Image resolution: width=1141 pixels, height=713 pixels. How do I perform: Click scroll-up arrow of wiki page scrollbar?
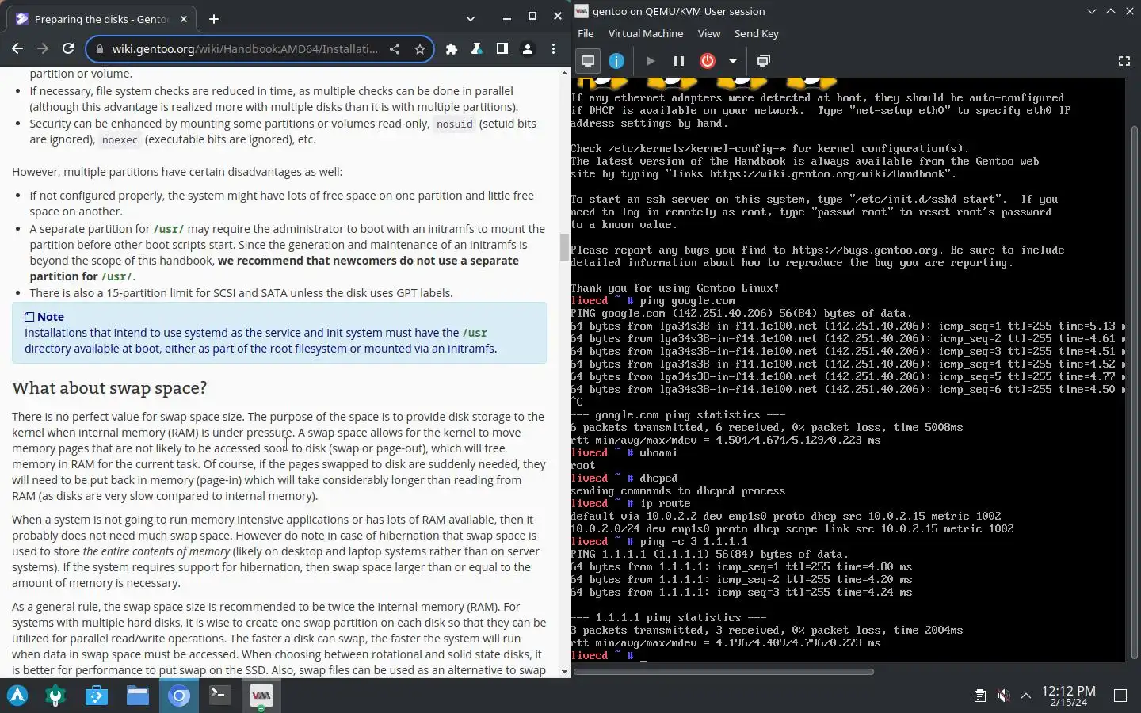564,73
